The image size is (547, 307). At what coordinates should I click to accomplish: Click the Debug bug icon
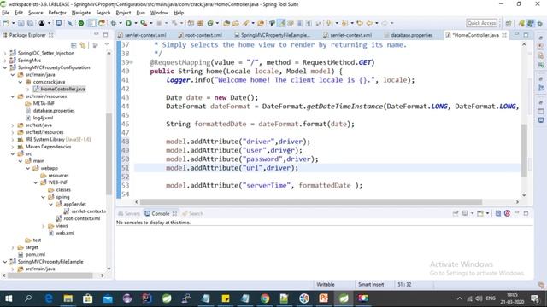point(113,23)
